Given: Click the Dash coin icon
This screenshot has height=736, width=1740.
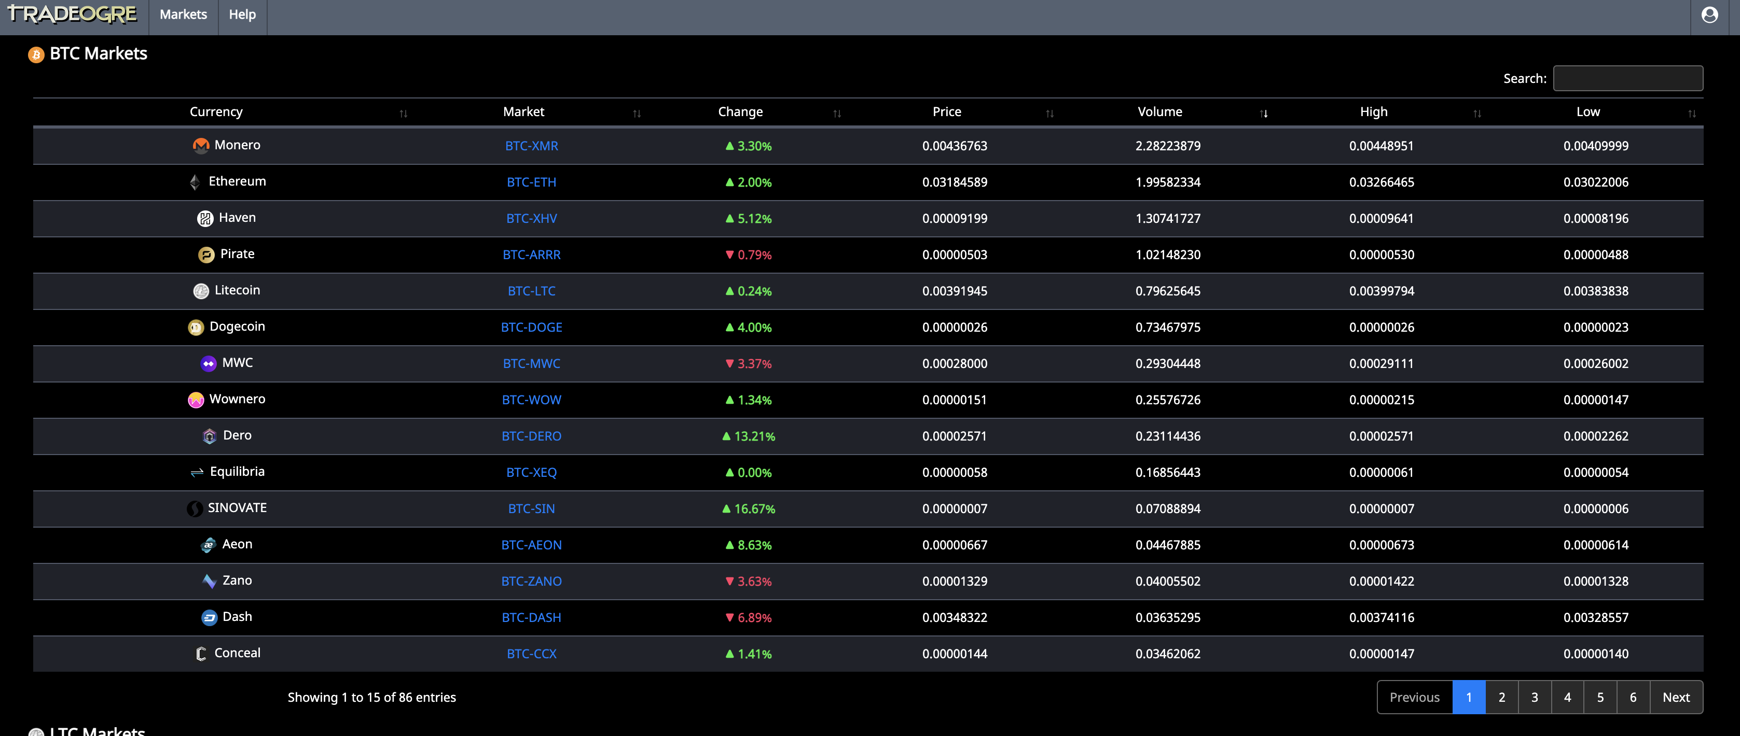Looking at the screenshot, I should (210, 617).
